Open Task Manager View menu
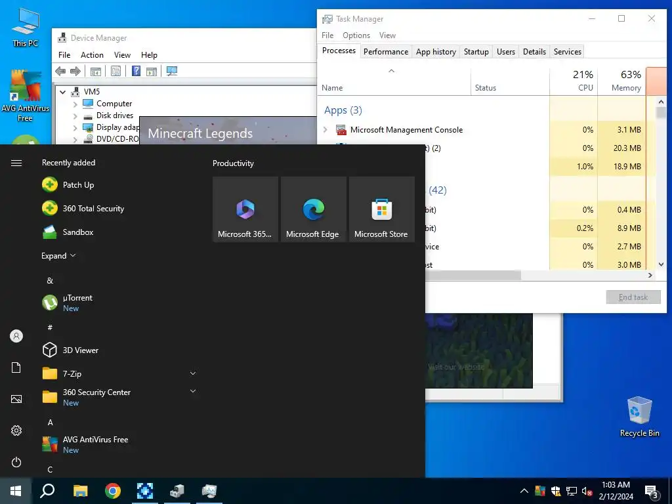The height and width of the screenshot is (504, 672). pos(387,35)
